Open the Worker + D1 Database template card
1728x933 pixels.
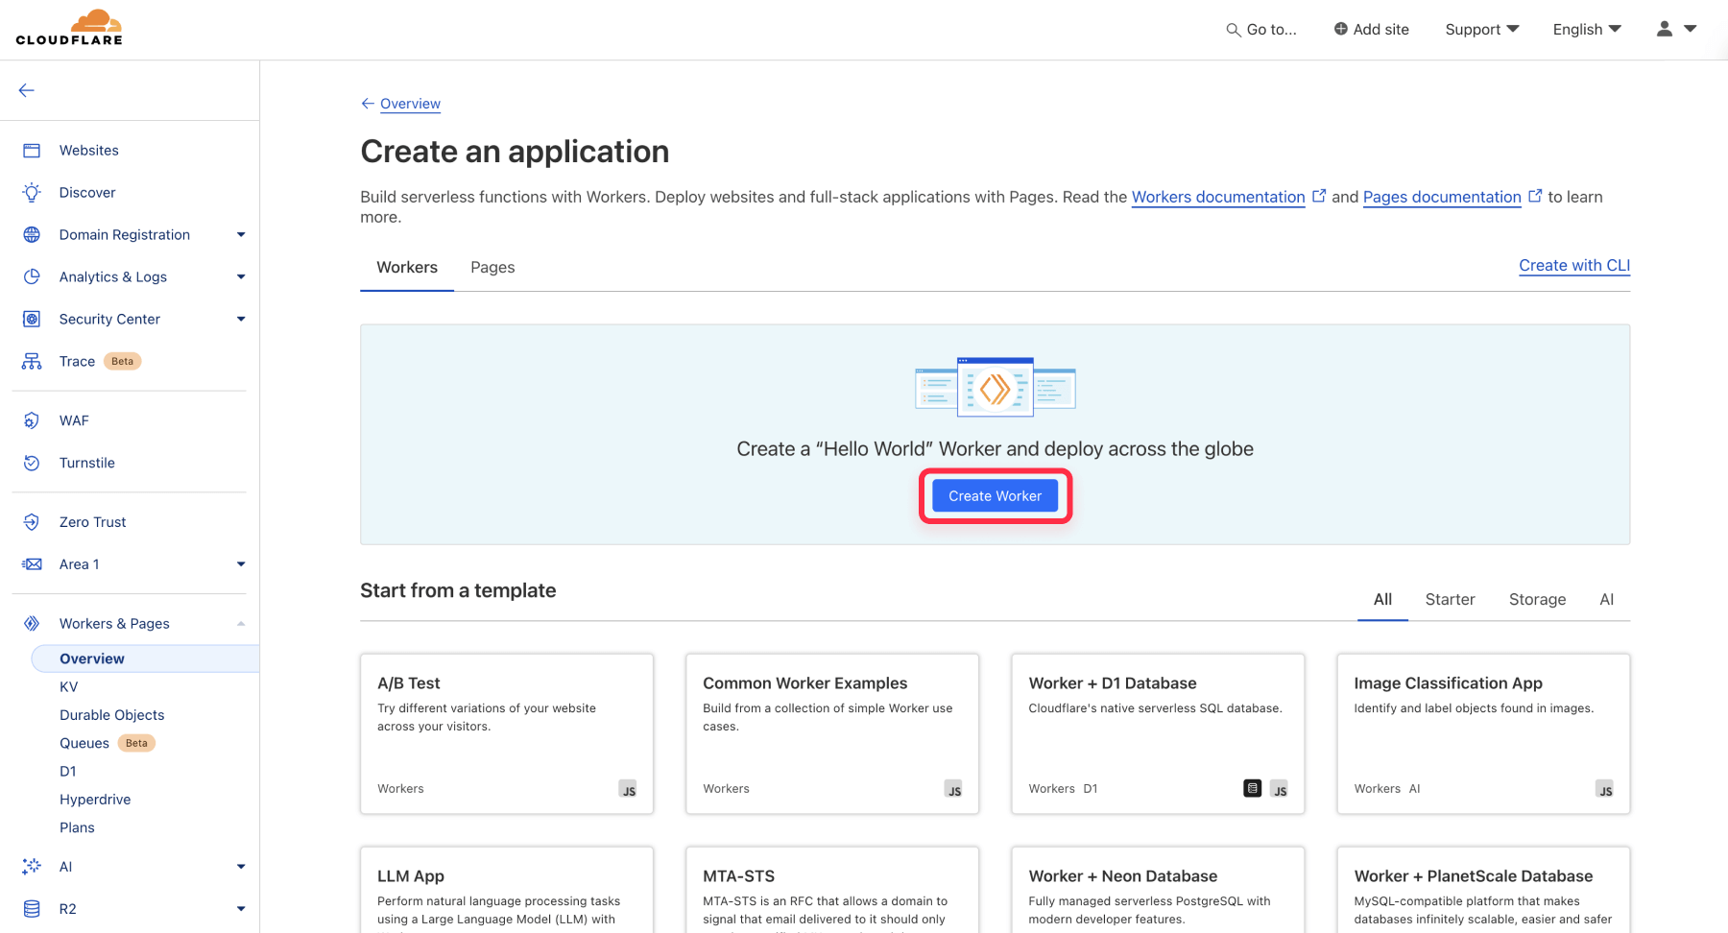click(1158, 733)
